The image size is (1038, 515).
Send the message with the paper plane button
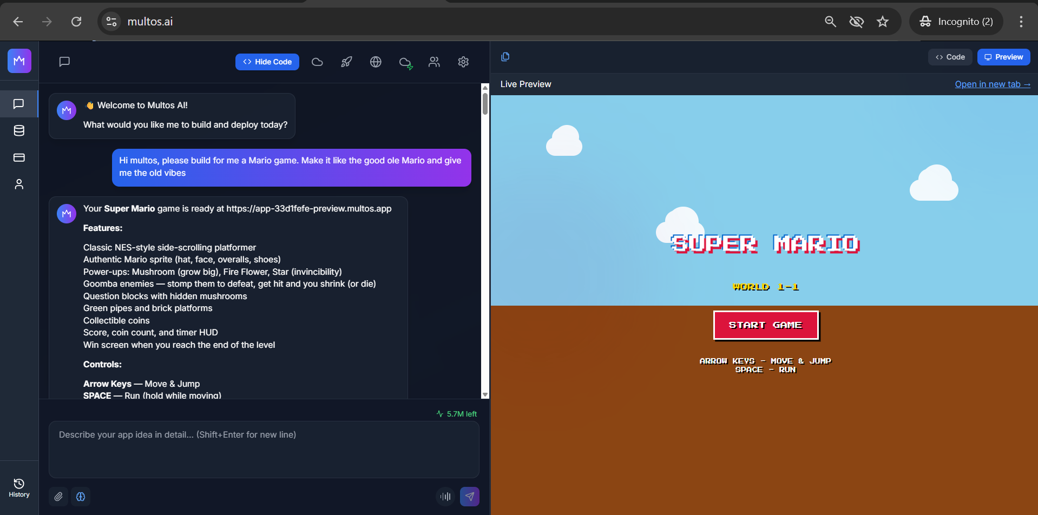[x=470, y=497]
